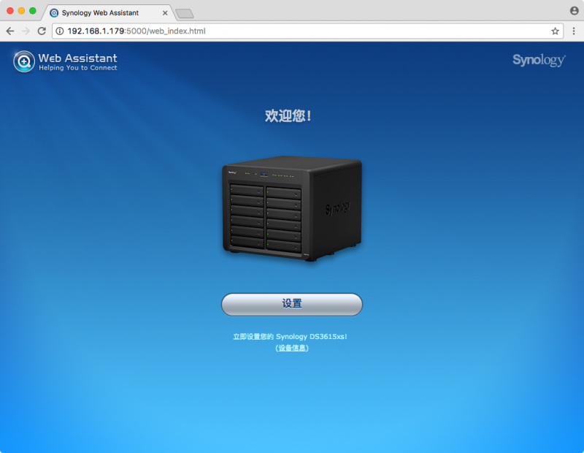Maximize the window with the green button
The image size is (584, 453).
tap(33, 10)
